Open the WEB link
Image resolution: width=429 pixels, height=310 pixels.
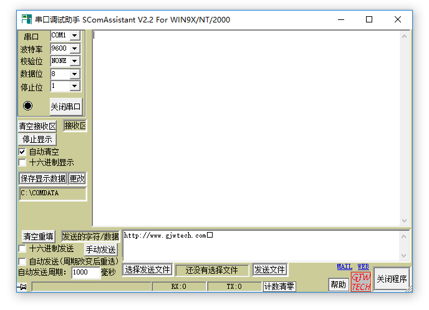(363, 266)
